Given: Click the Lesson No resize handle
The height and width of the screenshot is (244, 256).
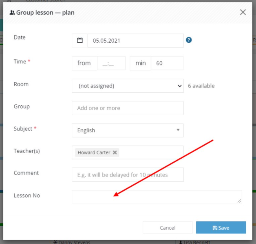Looking at the screenshot, I should [x=239, y=201].
